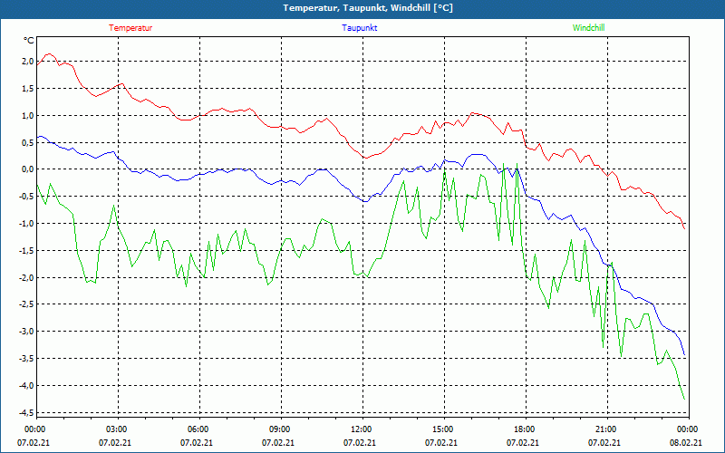The image size is (725, 453).
Task: Click the -2,5 y-axis value
Action: 26,304
